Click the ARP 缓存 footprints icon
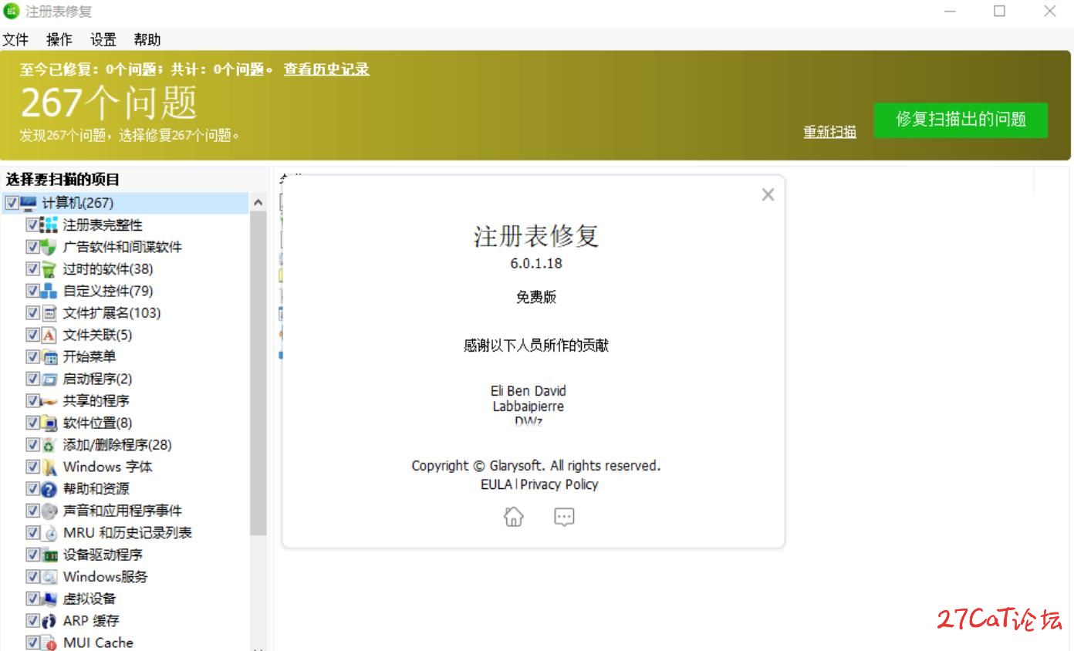Screen dimensions: 1074x651 (49, 621)
